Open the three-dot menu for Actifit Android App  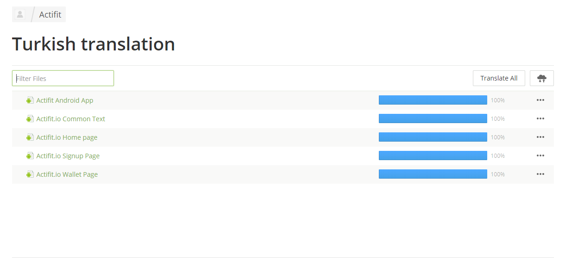540,100
